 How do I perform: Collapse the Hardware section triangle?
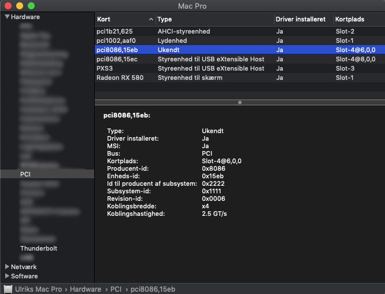(x=7, y=17)
